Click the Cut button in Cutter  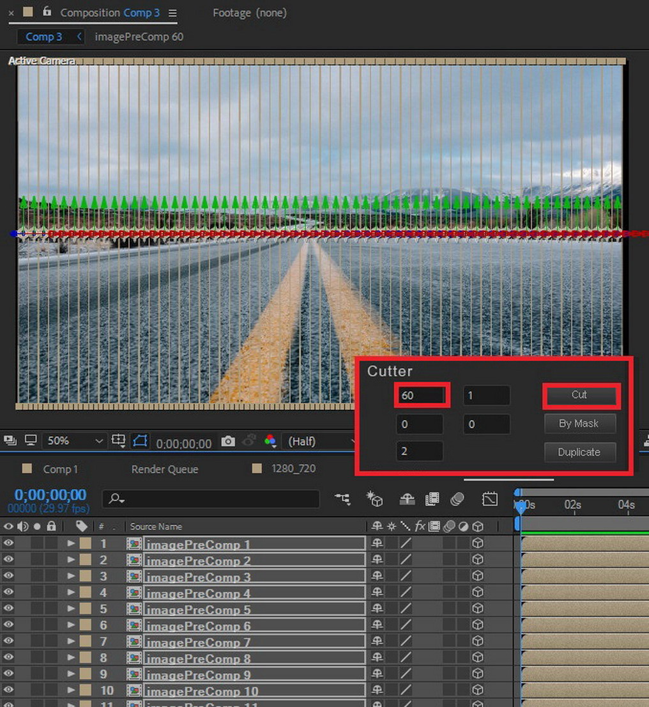tap(579, 395)
